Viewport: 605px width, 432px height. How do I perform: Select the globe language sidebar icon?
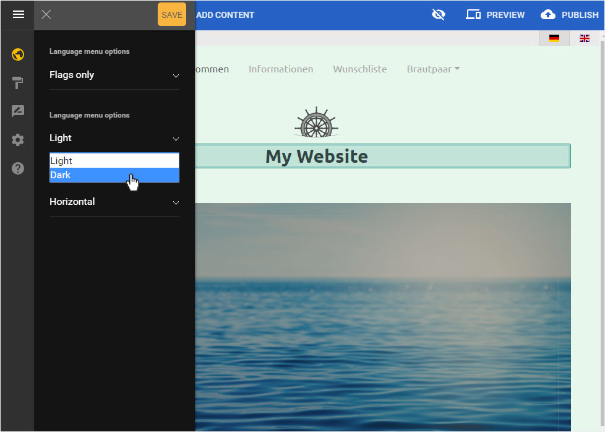(18, 54)
